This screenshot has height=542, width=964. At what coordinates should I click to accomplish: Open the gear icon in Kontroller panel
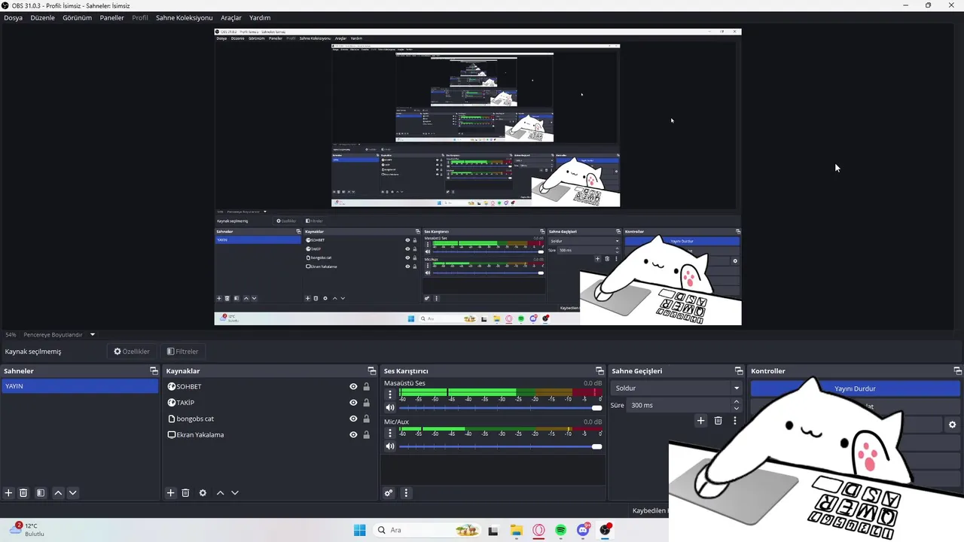click(x=952, y=425)
